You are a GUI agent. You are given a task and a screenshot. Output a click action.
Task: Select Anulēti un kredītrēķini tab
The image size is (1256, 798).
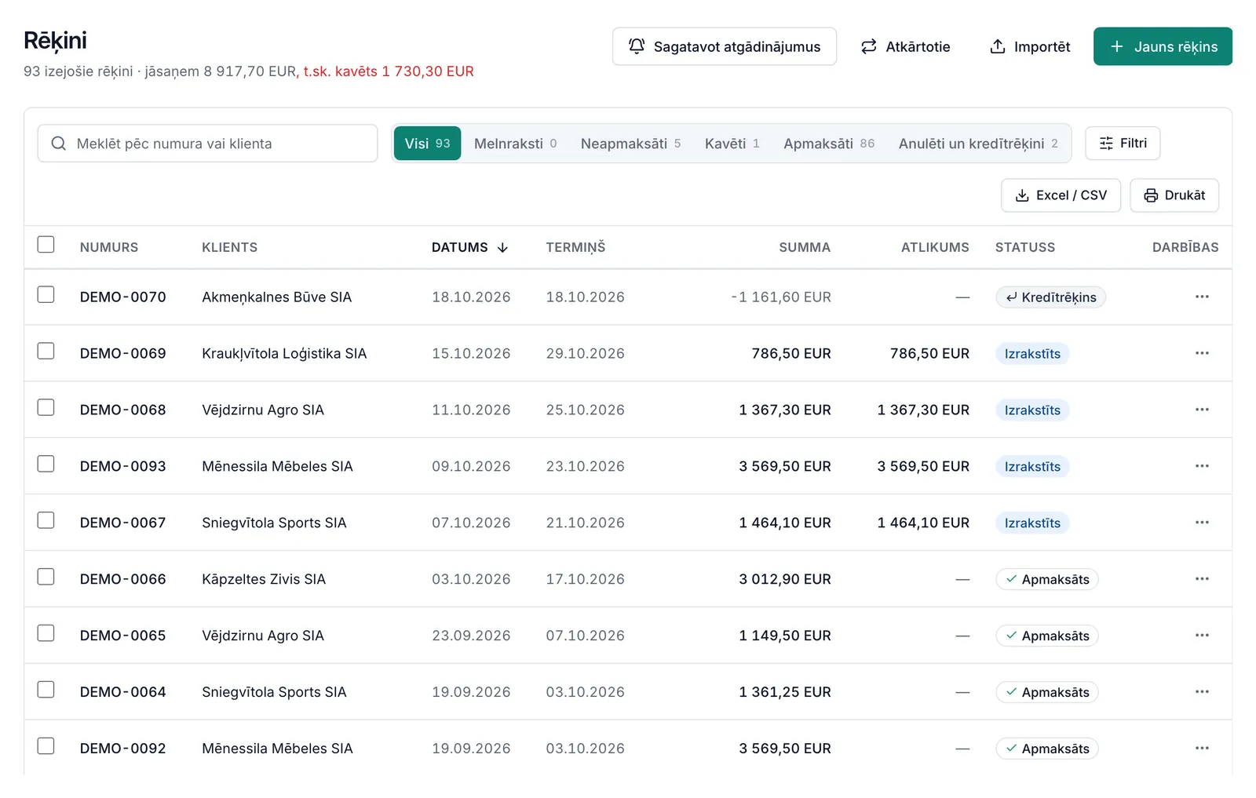click(x=978, y=144)
